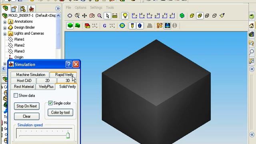
Task: Switch to the Machine Simulation tab
Action: click(30, 75)
